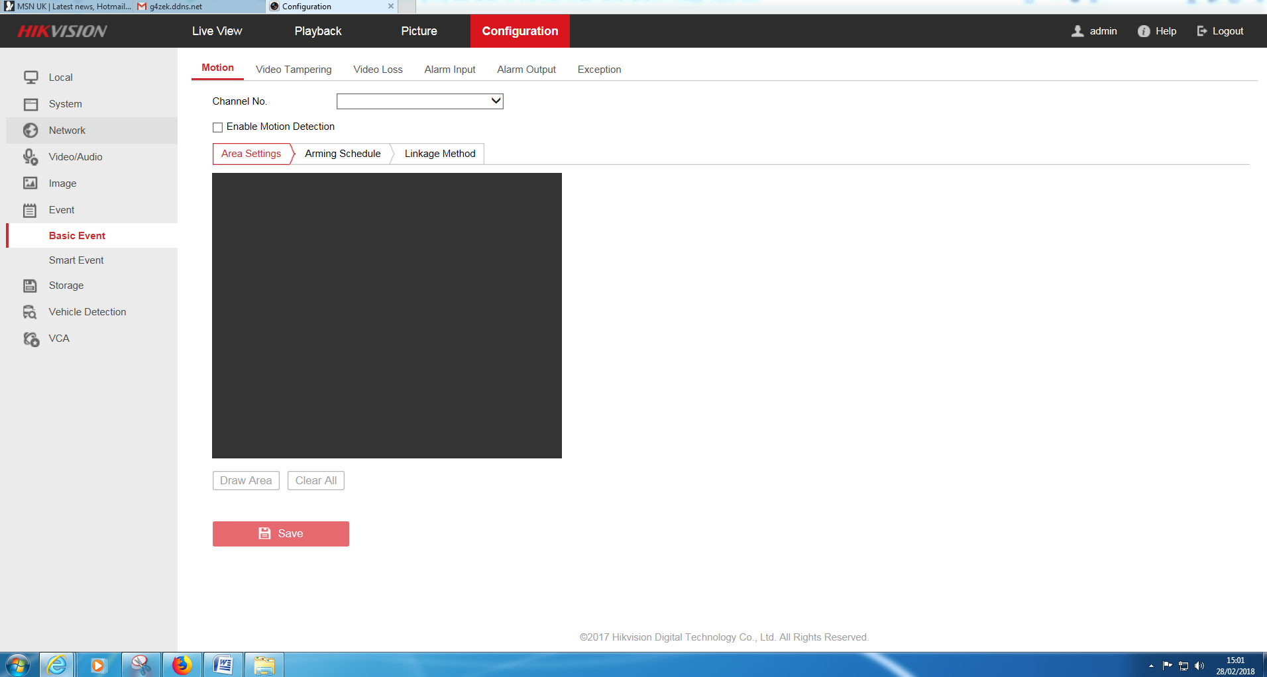The image size is (1267, 677).
Task: Click the Local monitor icon in sidebar
Action: [30, 78]
